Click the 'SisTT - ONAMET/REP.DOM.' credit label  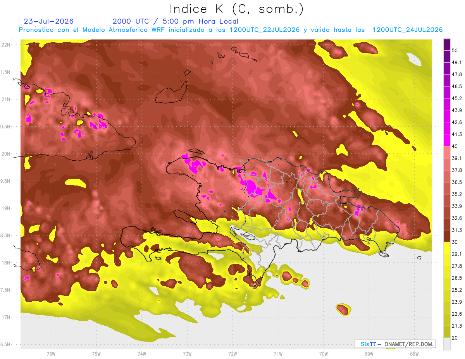(395, 344)
